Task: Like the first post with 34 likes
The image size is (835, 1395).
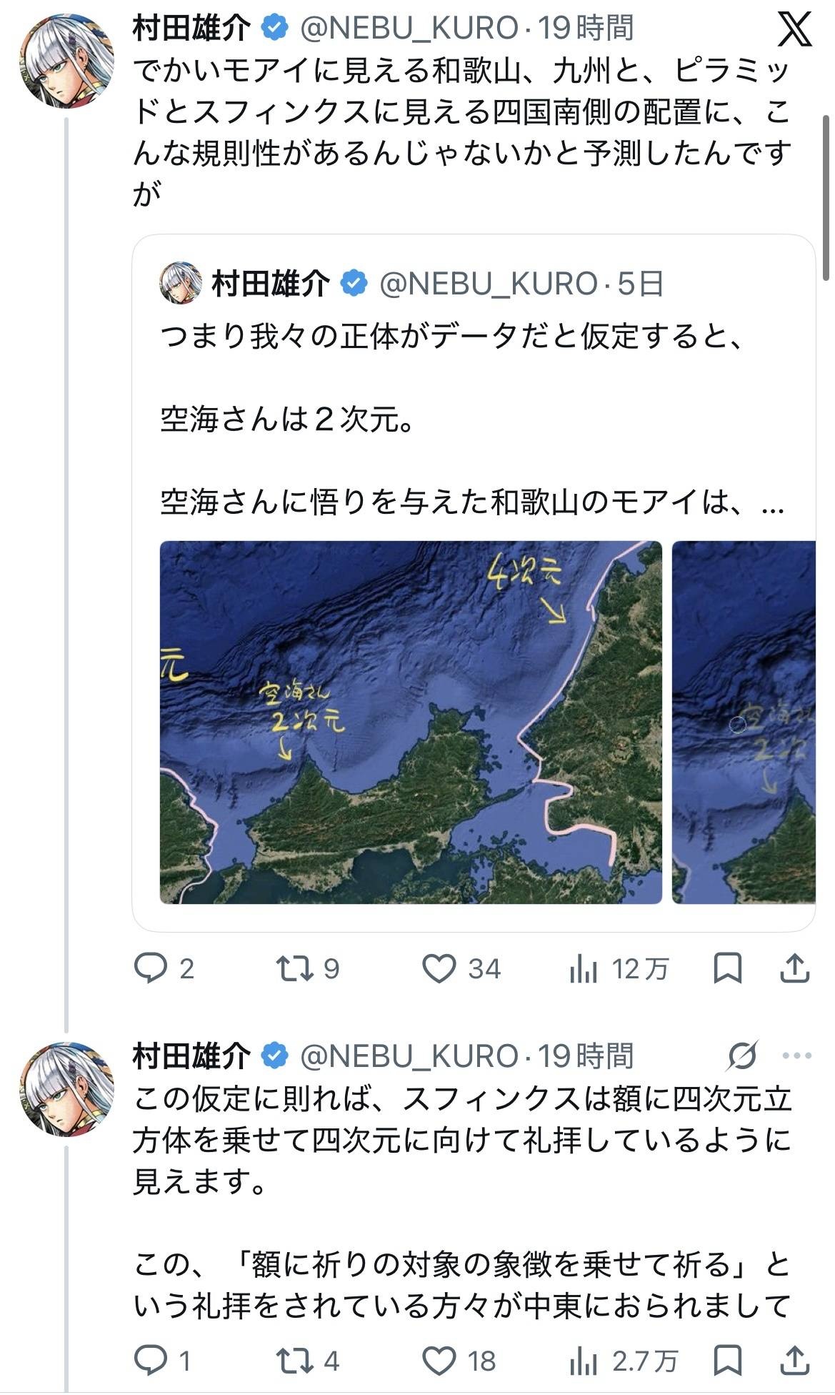Action: coord(461,968)
